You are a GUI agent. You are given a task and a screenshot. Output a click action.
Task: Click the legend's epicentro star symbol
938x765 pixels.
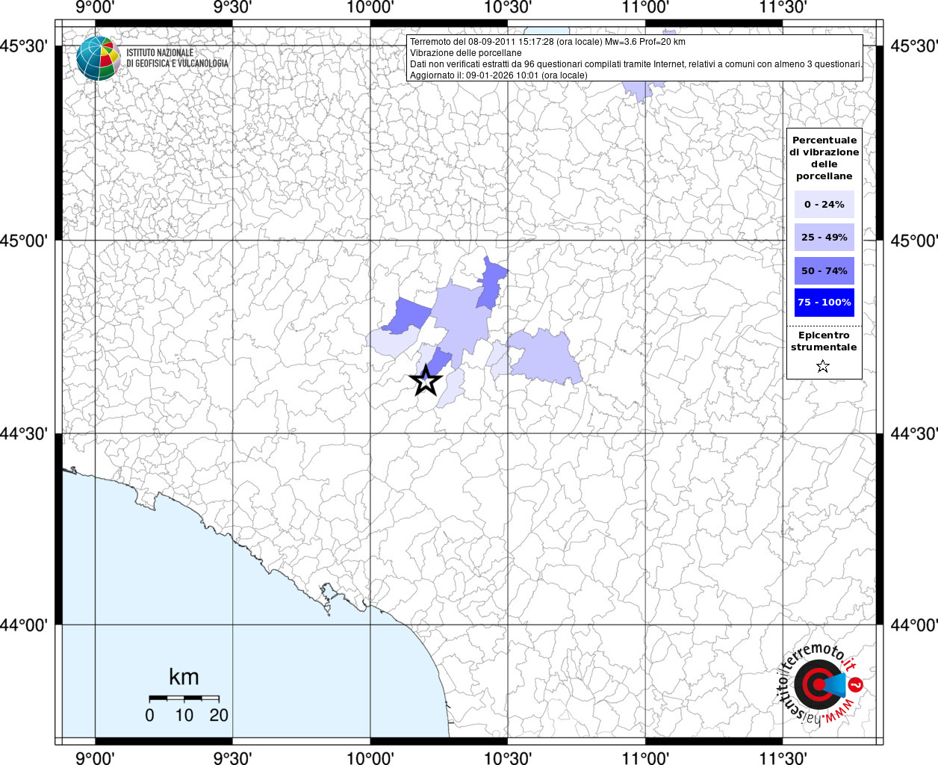(823, 366)
